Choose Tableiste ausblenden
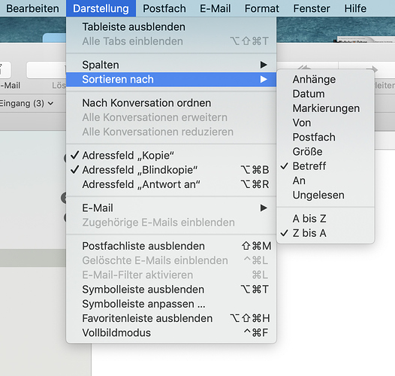Image resolution: width=395 pixels, height=376 pixels. point(171,27)
